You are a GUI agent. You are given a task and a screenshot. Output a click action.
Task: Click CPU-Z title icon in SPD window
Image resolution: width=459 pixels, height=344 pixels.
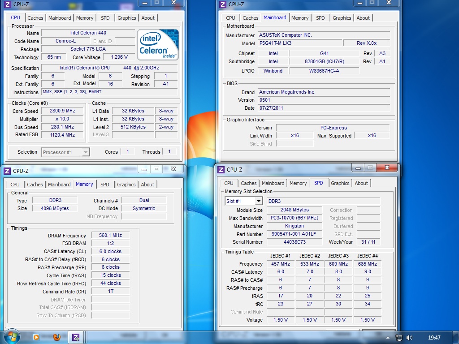point(221,169)
